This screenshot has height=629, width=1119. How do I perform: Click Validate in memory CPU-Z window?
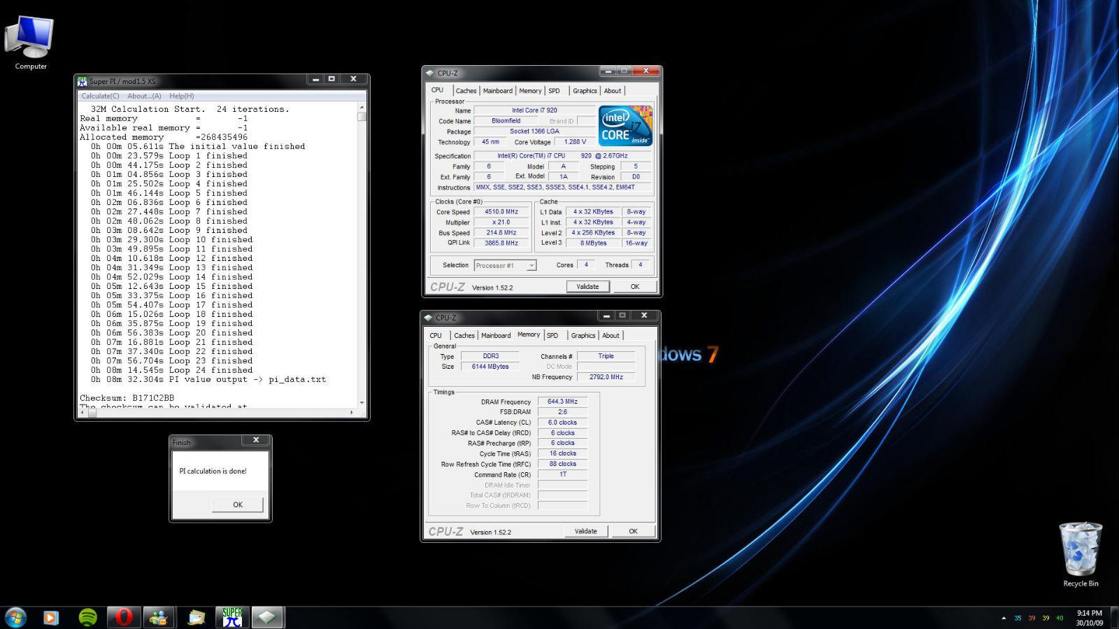tap(586, 531)
